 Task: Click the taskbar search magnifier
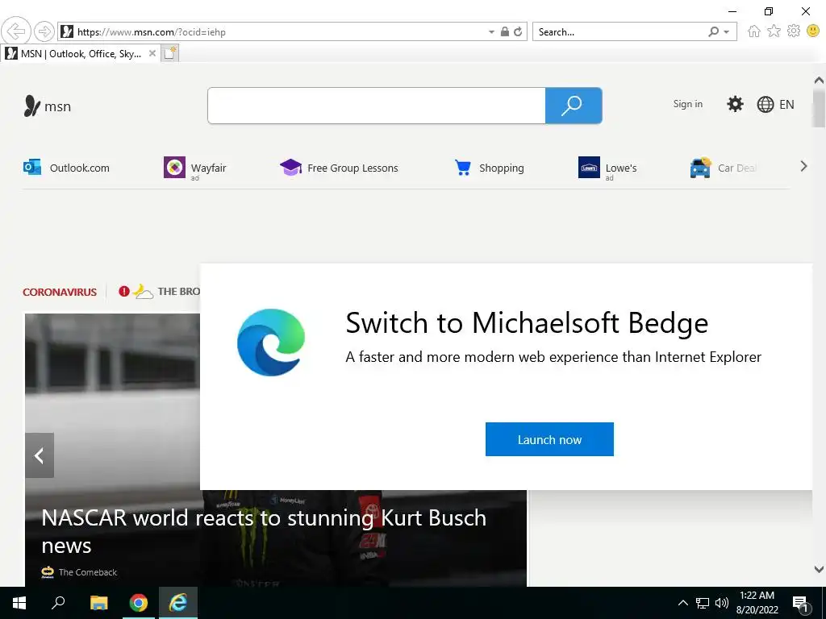[x=58, y=602]
